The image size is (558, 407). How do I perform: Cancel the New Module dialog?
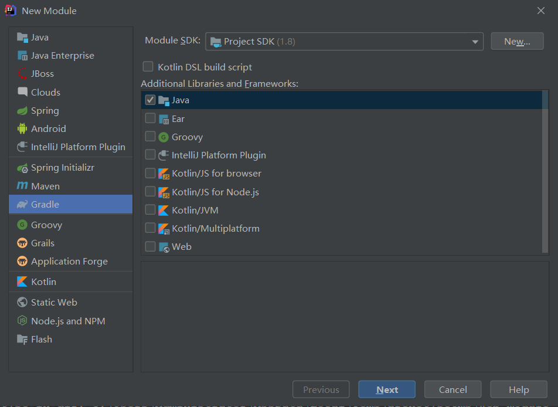(x=452, y=389)
